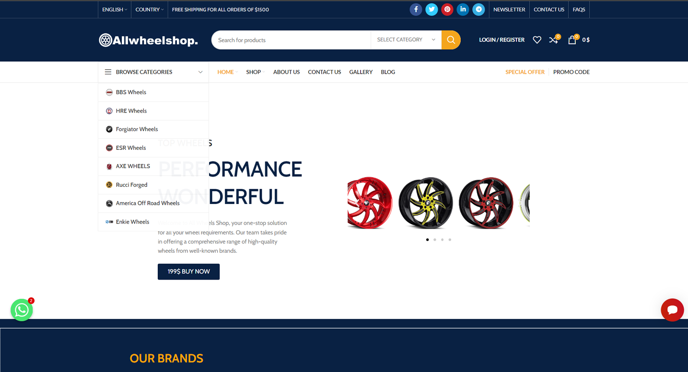Open the Facebook social icon
This screenshot has width=688, height=372.
point(416,10)
